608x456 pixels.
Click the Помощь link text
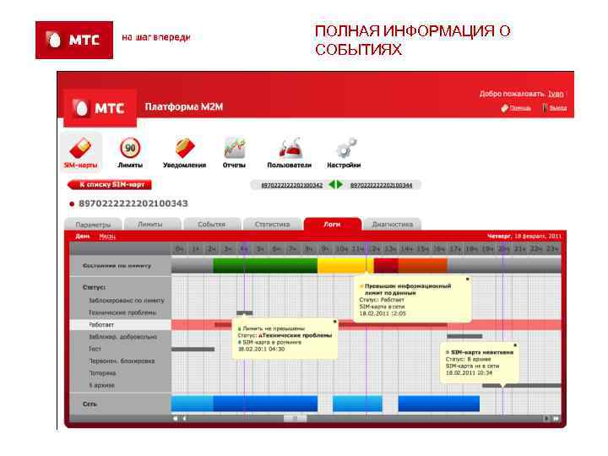[x=520, y=108]
